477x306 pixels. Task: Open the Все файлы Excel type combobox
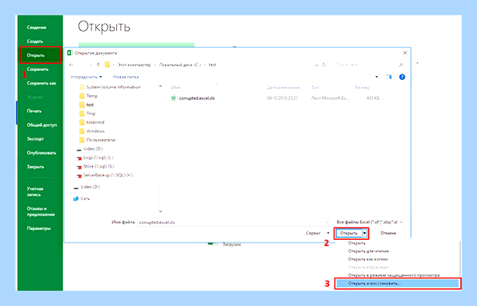(369, 222)
